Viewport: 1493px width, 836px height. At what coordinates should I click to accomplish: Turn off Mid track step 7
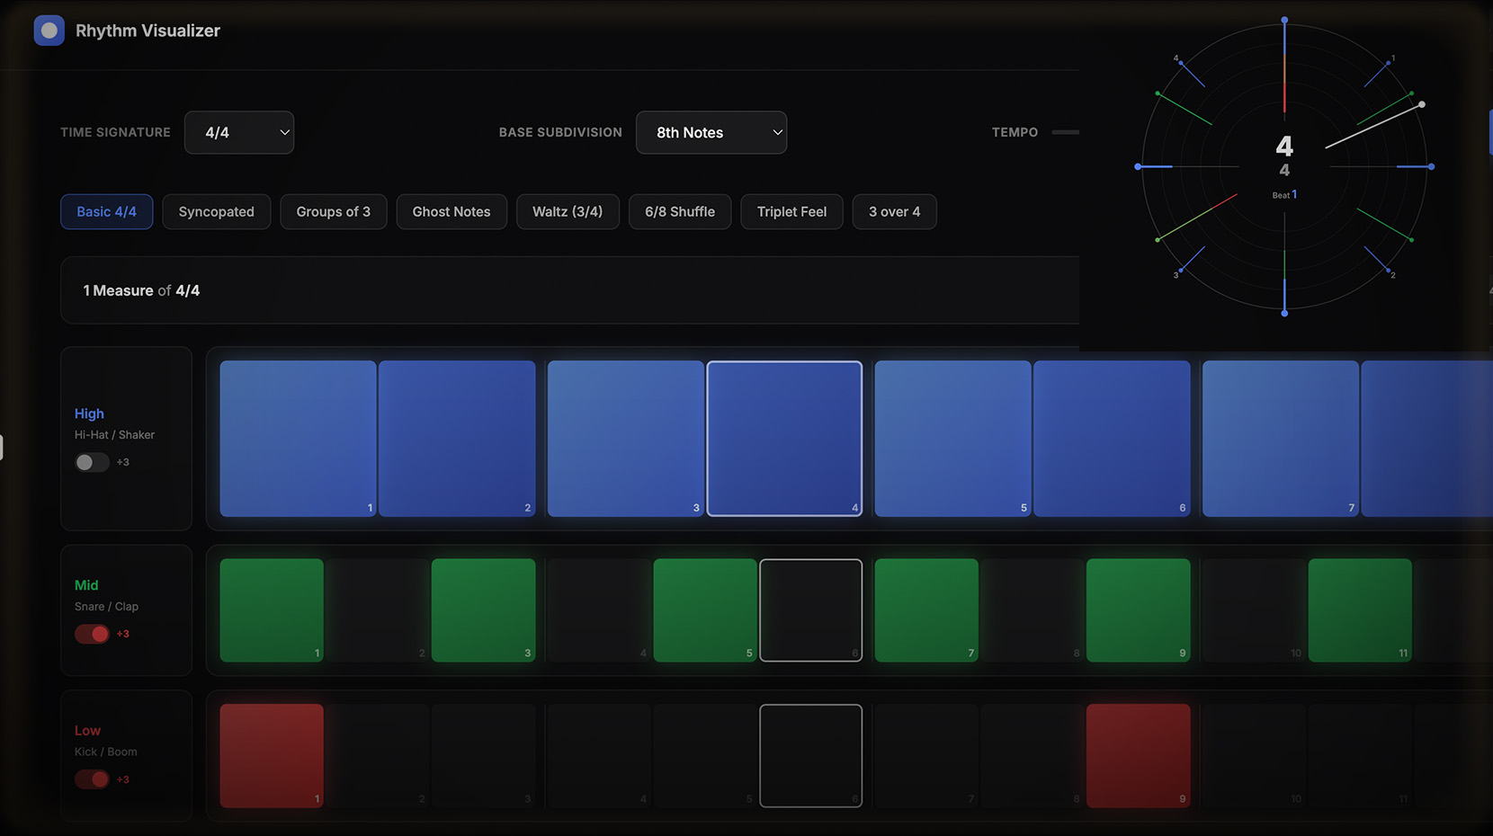tap(926, 610)
